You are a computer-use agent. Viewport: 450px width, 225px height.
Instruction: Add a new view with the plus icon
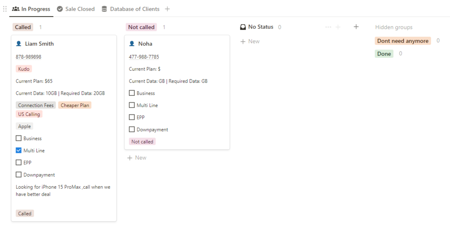(x=167, y=9)
